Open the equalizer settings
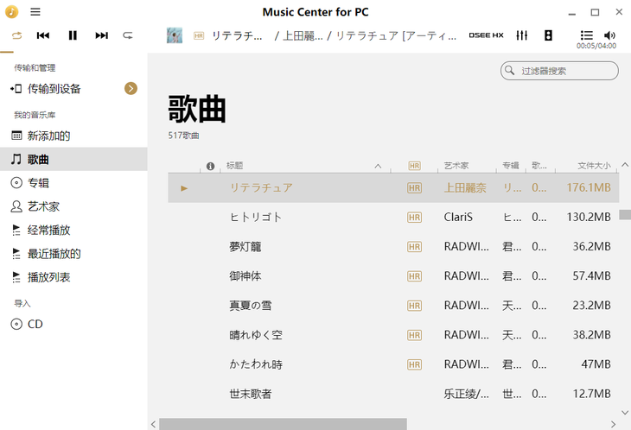The height and width of the screenshot is (430, 631). pyautogui.click(x=521, y=35)
